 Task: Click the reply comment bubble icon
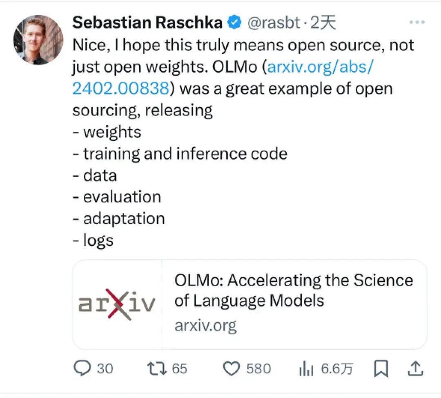click(x=82, y=368)
